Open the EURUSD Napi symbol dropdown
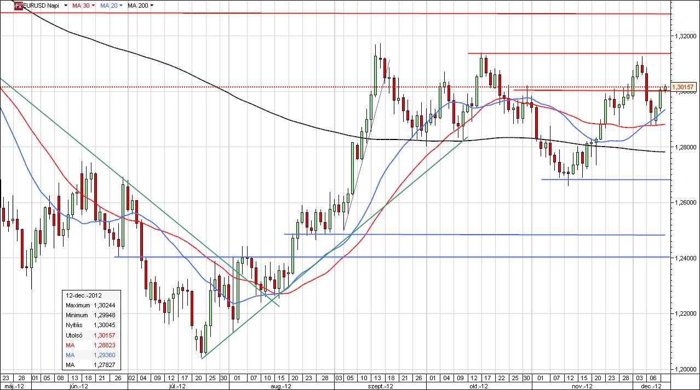Viewport: 700px width, 390px height. (x=66, y=5)
